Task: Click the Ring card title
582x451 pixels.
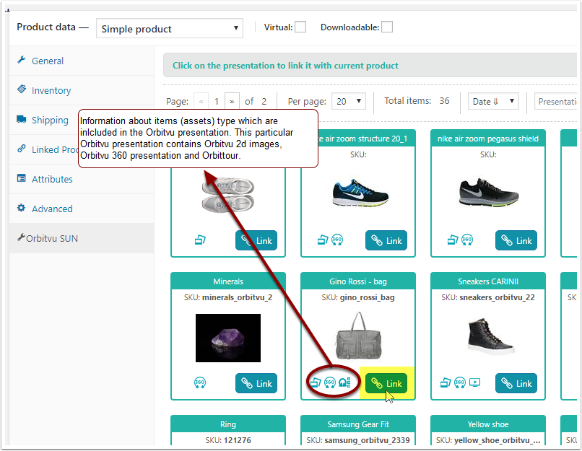Action: pyautogui.click(x=228, y=424)
